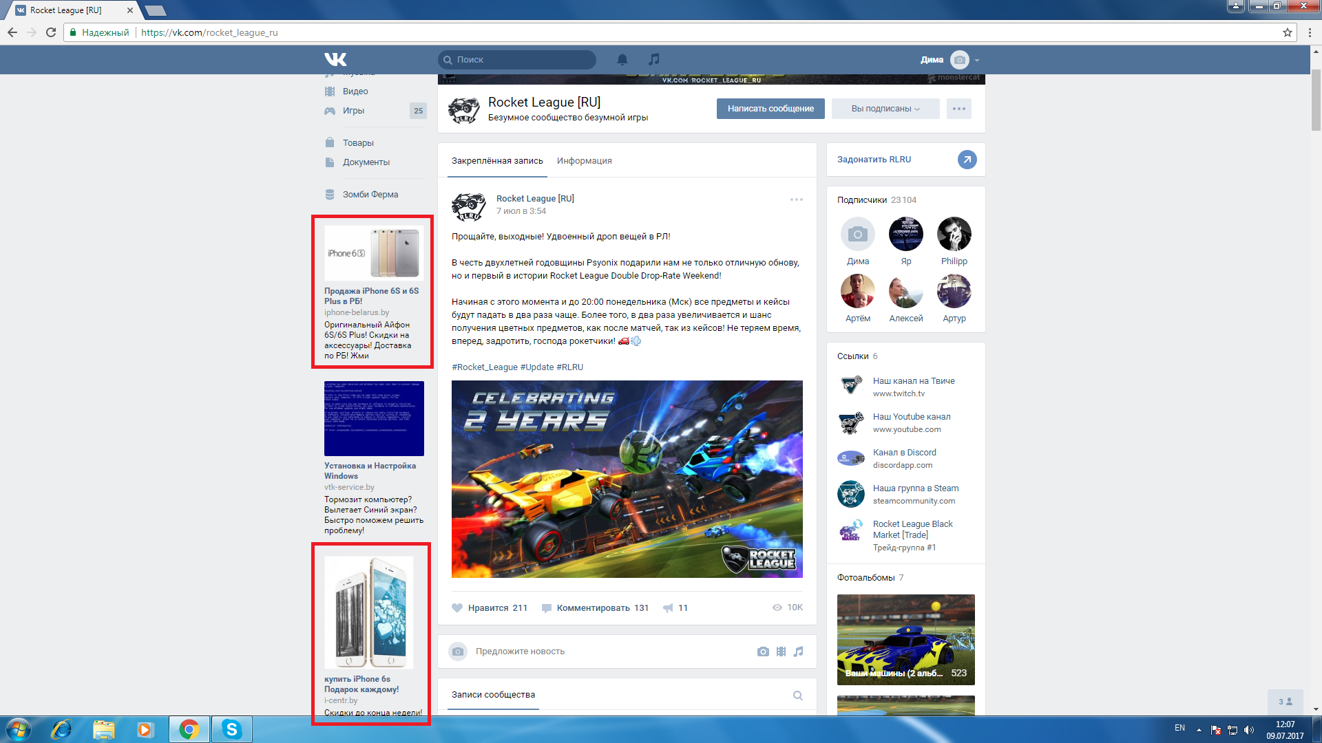
Task: Open subscriber Артур avatar
Action: [x=954, y=291]
